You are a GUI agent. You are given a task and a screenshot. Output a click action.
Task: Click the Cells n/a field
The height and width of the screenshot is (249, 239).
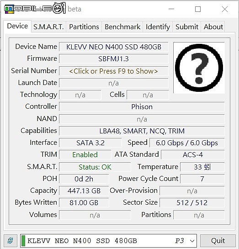point(148,95)
